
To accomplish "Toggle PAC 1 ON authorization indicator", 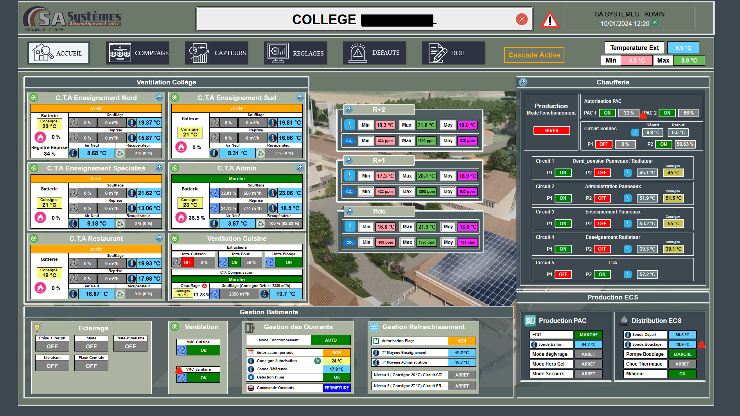I will click(x=607, y=113).
